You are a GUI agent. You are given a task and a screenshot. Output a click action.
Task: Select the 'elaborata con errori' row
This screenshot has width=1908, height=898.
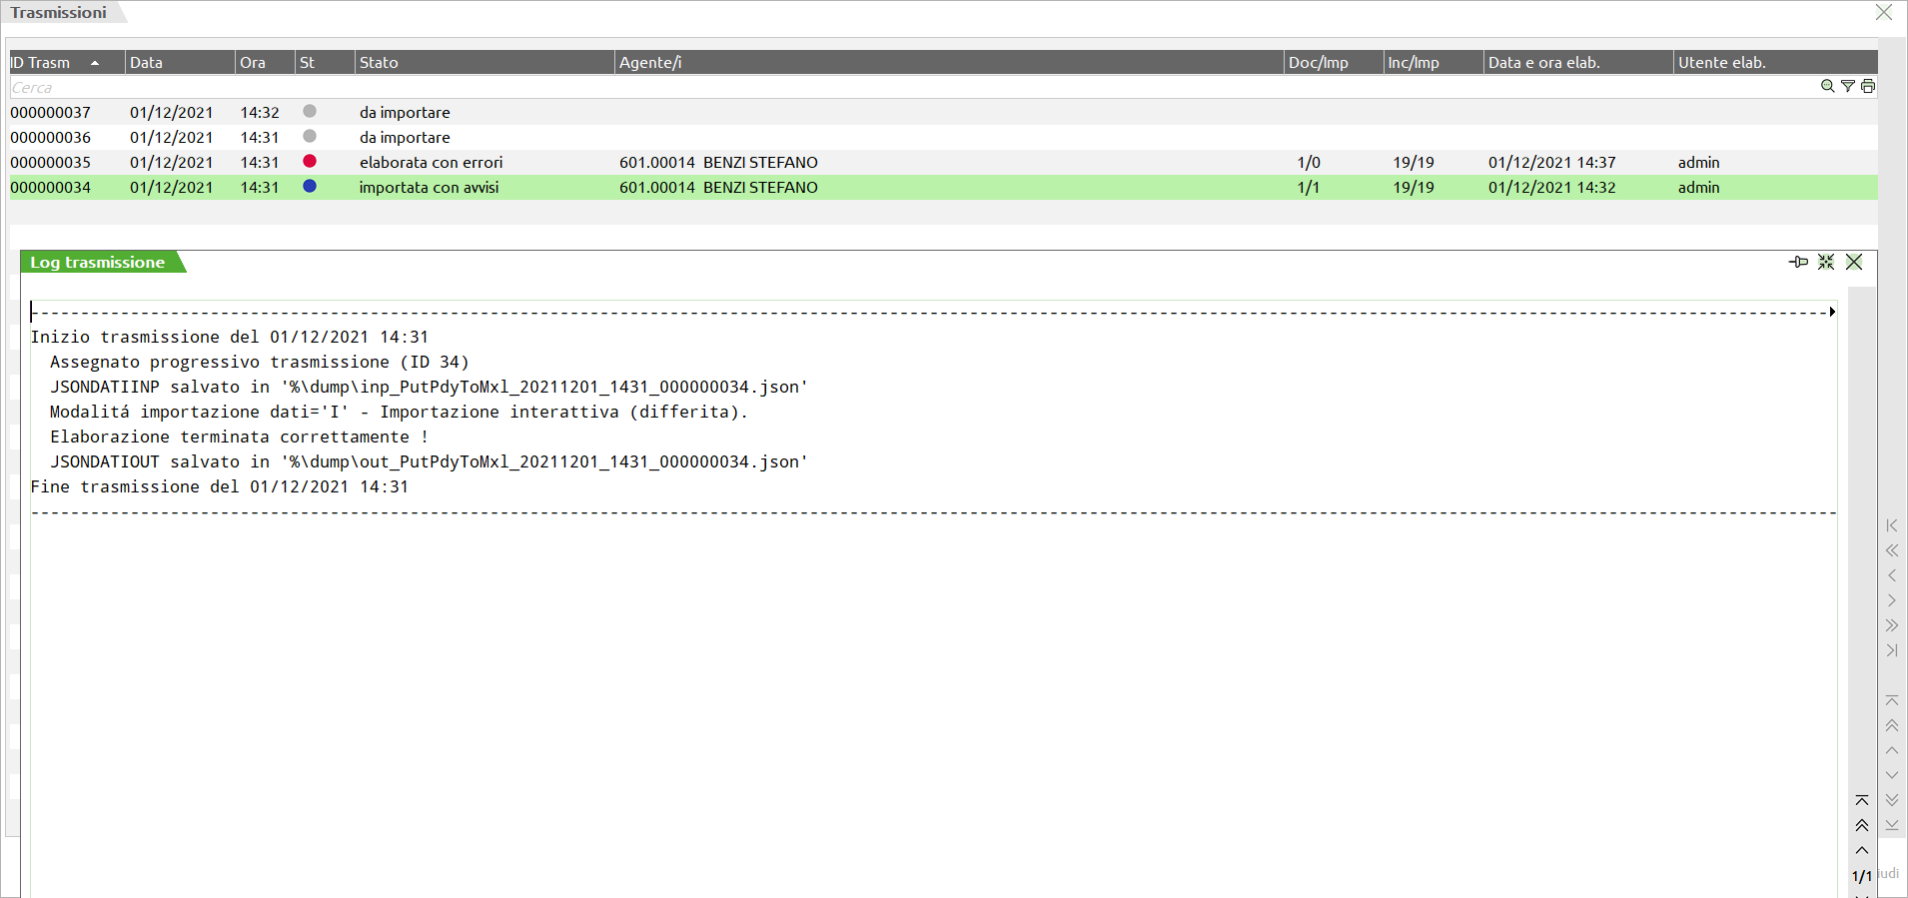[x=432, y=163]
